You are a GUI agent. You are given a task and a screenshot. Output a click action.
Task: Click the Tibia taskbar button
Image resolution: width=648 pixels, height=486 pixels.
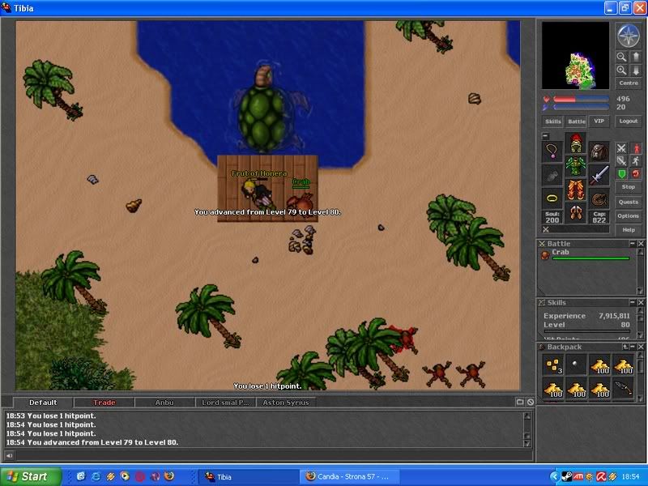[x=248, y=477]
